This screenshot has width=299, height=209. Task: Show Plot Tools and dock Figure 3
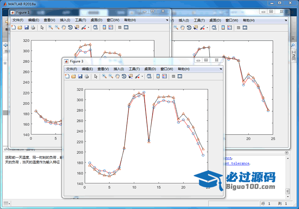coord(180,76)
